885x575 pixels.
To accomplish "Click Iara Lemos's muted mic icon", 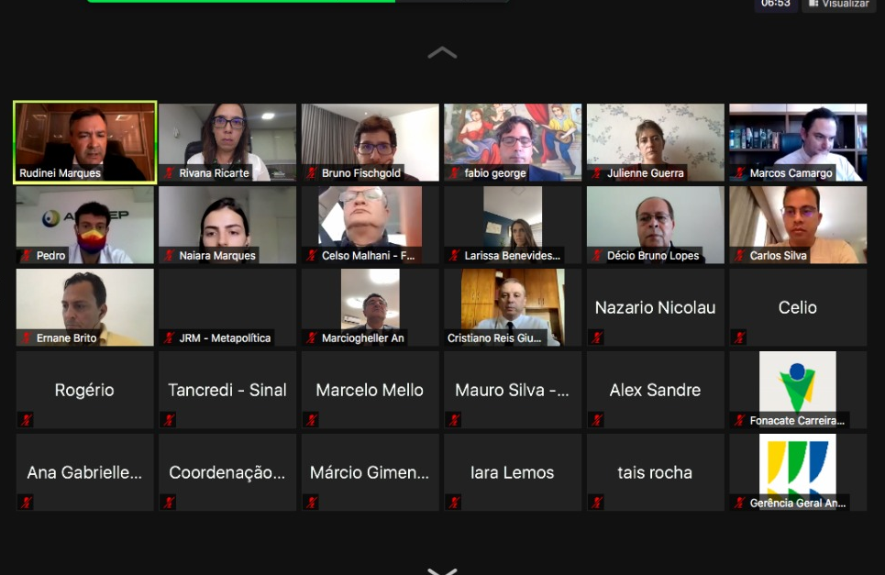I will [454, 503].
